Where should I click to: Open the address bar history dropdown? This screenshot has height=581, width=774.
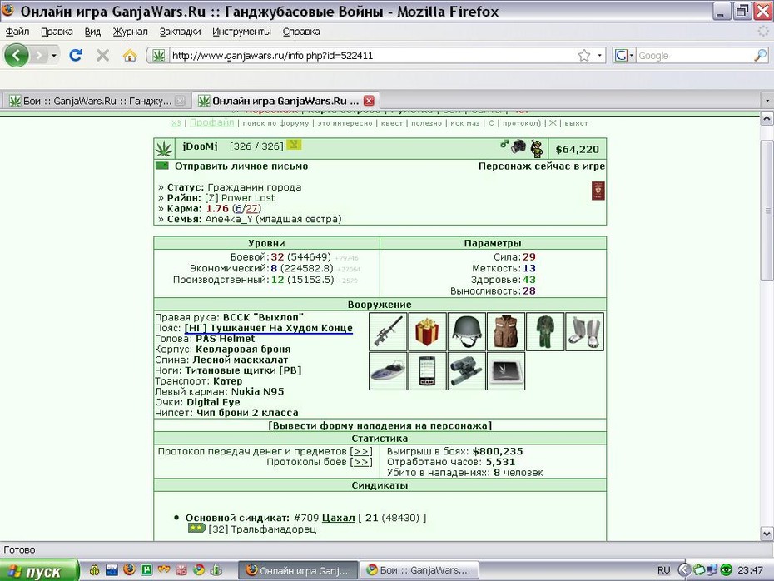tap(600, 55)
